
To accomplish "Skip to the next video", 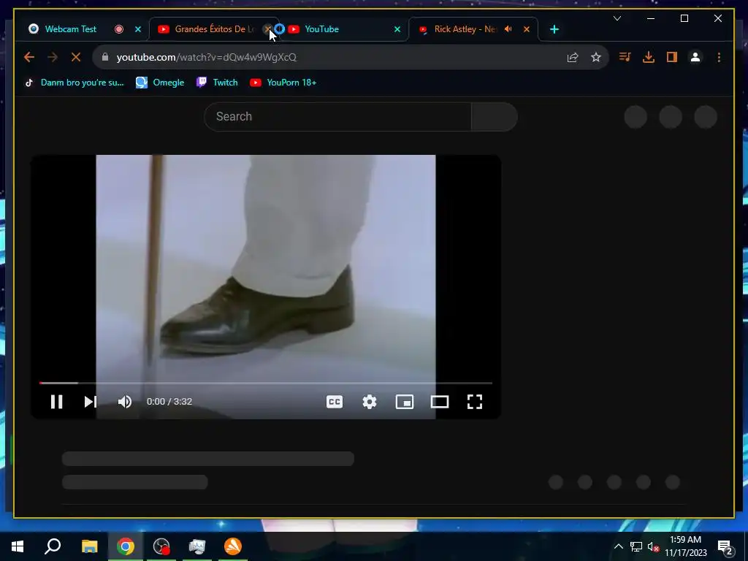I will coord(90,402).
